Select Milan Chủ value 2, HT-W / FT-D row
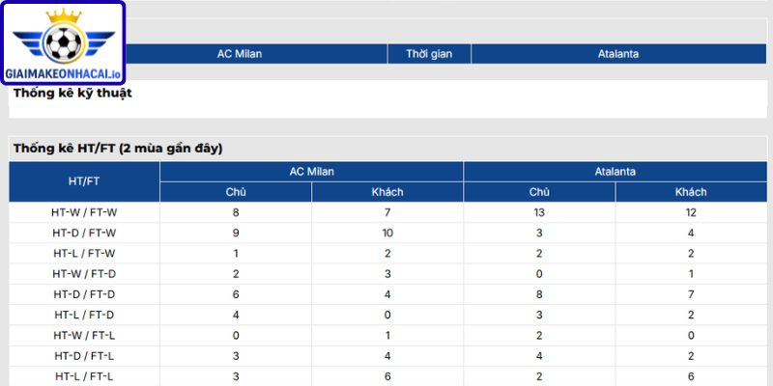This screenshot has width=773, height=386. pos(236,274)
